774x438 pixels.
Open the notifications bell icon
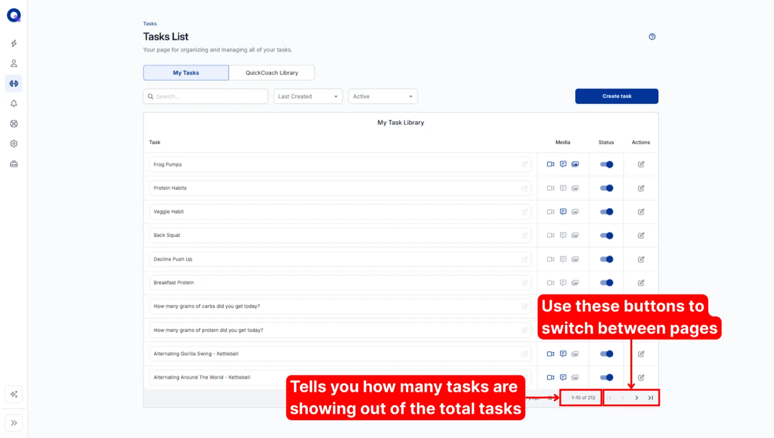coord(14,103)
